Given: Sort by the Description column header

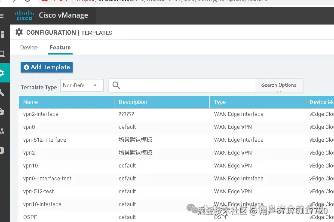Looking at the screenshot, I should (162, 102).
